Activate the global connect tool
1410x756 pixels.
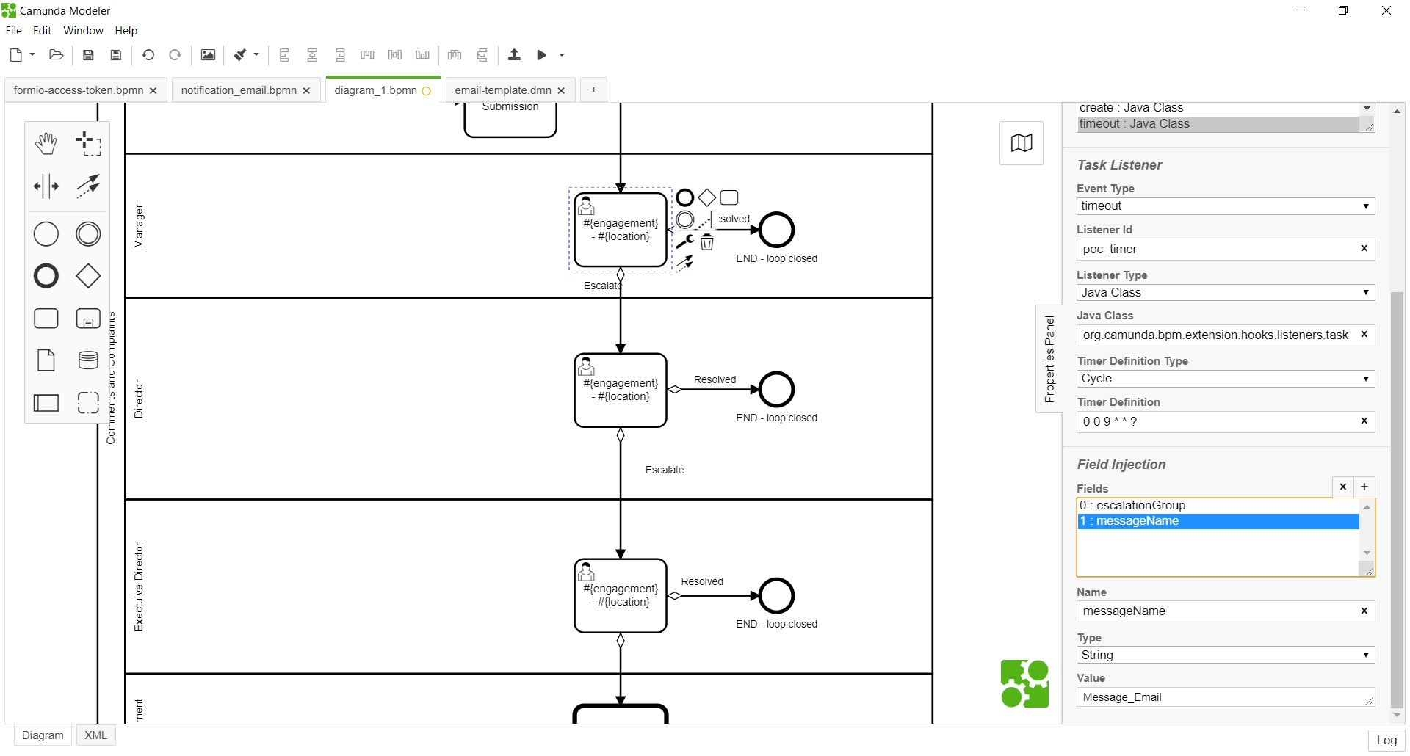click(88, 186)
